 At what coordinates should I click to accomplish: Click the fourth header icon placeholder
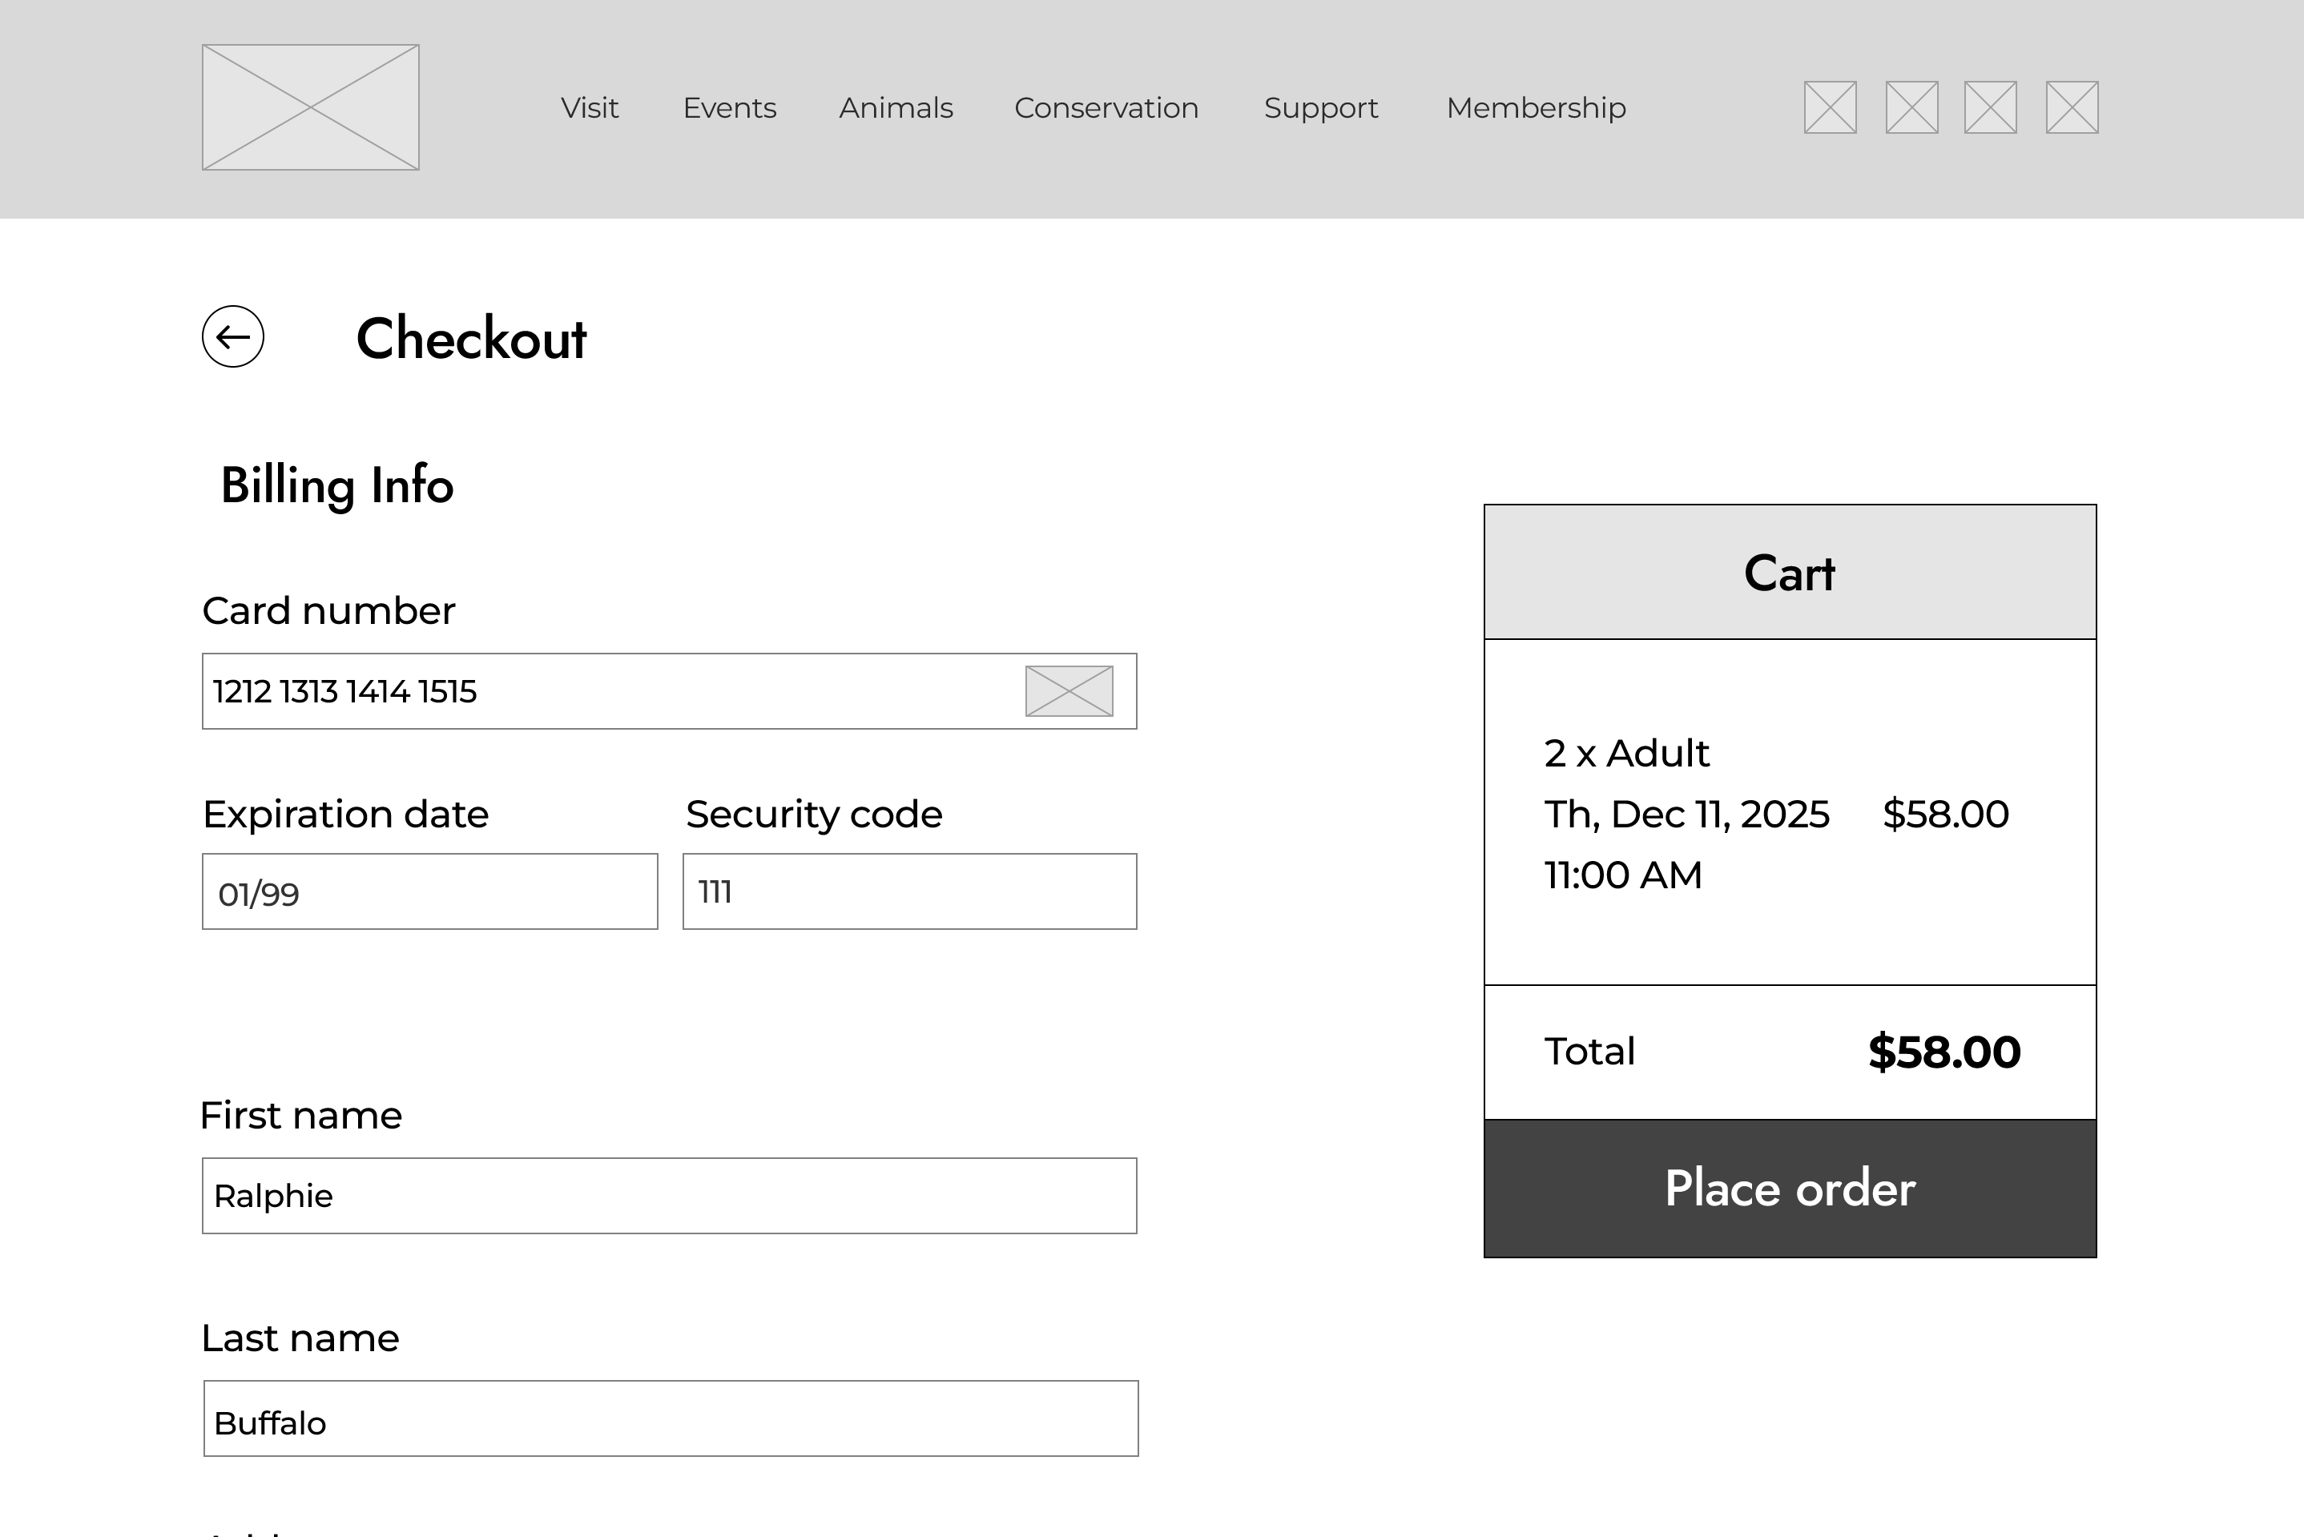click(x=2072, y=107)
